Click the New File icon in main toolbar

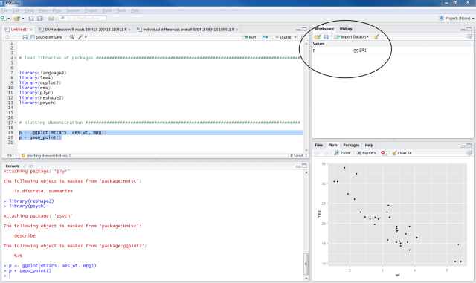(3, 19)
